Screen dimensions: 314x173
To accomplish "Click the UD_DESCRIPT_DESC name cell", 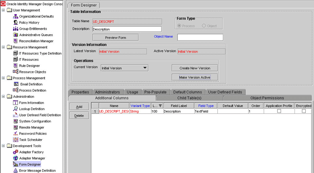I will [114, 111].
